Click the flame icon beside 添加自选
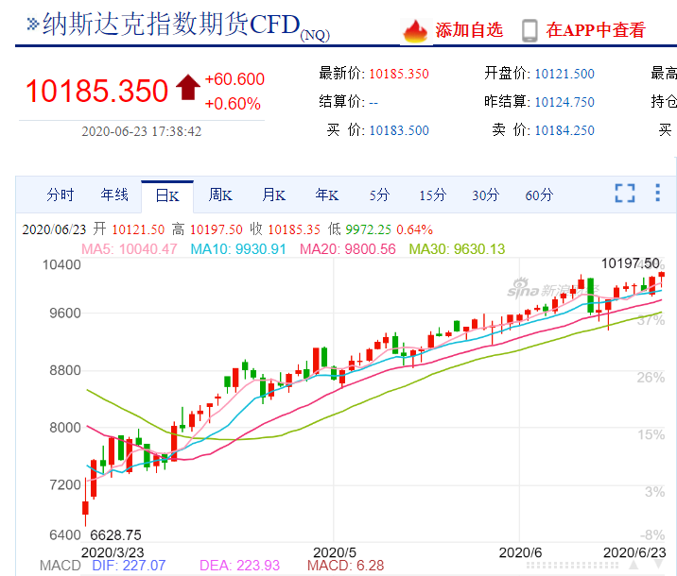Screen dimensions: 677x576 tap(415, 31)
